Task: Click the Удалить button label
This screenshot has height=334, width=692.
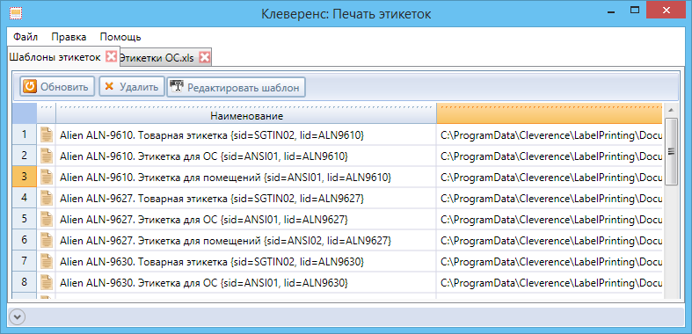Action: point(139,87)
